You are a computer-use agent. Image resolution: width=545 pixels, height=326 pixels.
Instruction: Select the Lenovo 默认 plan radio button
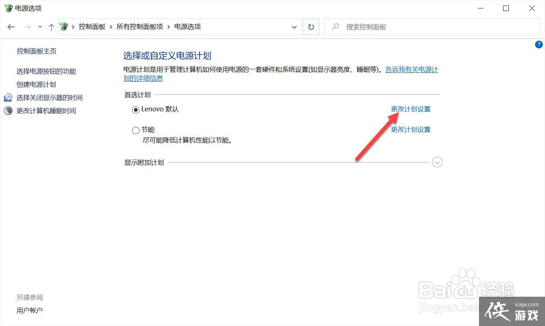click(136, 110)
